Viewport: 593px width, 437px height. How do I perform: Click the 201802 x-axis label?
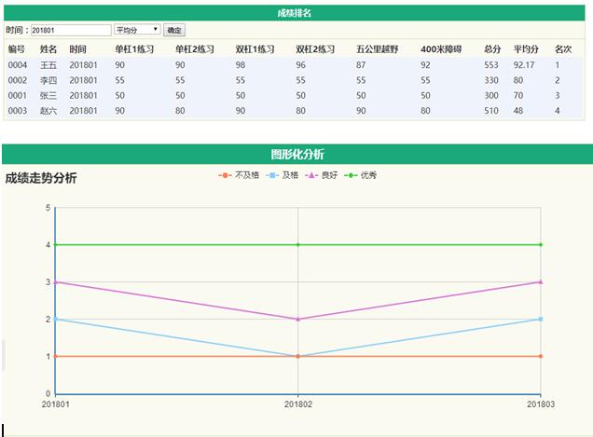pos(298,404)
